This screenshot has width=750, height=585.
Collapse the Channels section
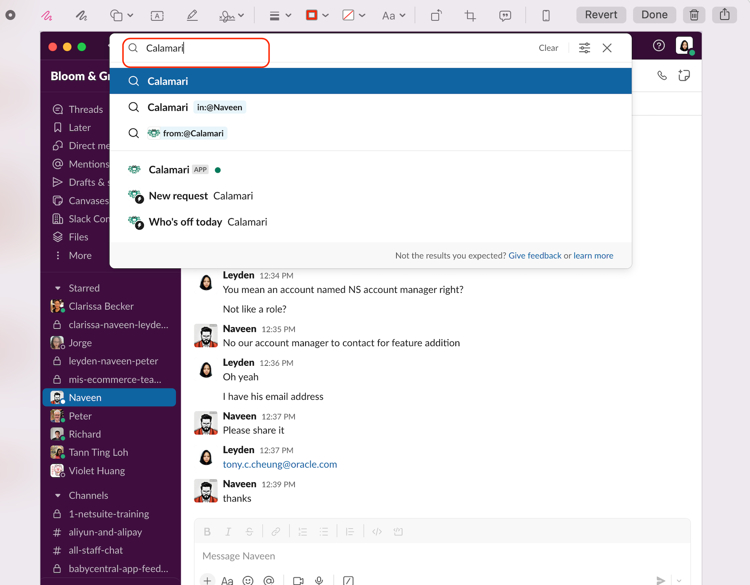pyautogui.click(x=58, y=495)
